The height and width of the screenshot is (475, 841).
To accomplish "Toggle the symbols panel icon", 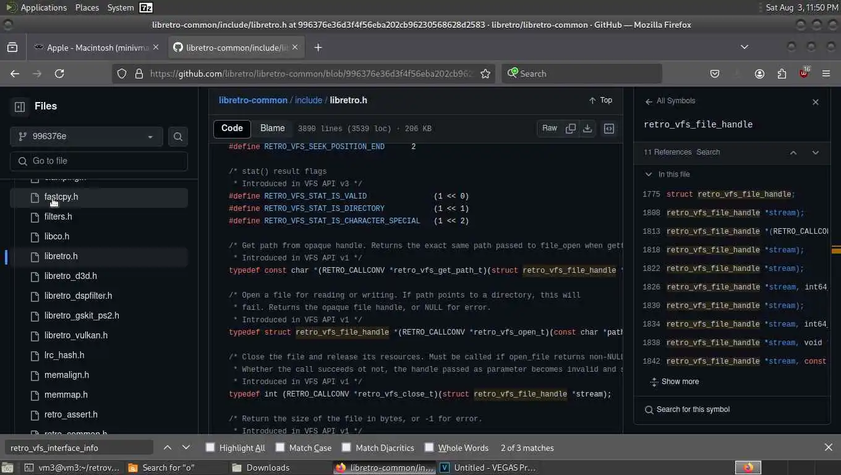I will pyautogui.click(x=609, y=129).
